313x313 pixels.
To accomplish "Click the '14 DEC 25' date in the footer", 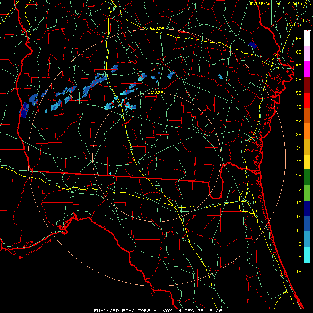I will point(190,311).
